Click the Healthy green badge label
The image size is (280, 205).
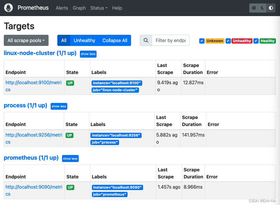pos(267,41)
